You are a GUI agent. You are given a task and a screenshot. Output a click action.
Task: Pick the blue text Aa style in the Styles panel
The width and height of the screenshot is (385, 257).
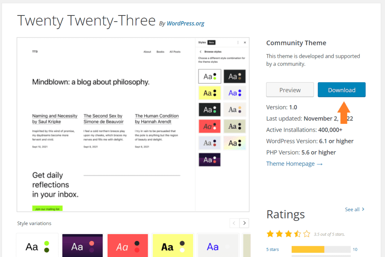point(235,93)
